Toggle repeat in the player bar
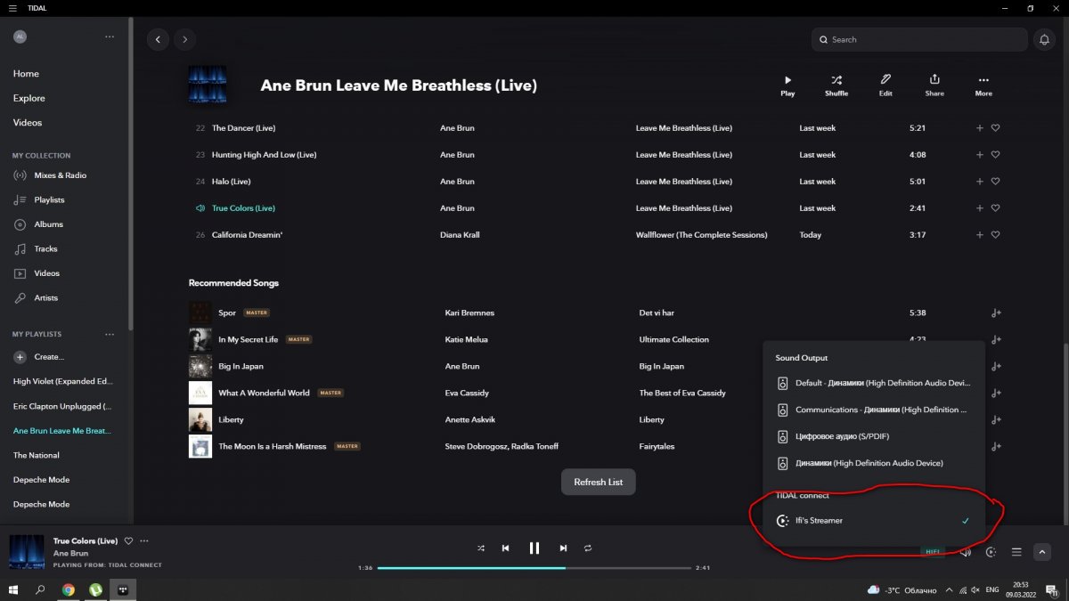Screen dimensions: 1069x601 (x=588, y=548)
